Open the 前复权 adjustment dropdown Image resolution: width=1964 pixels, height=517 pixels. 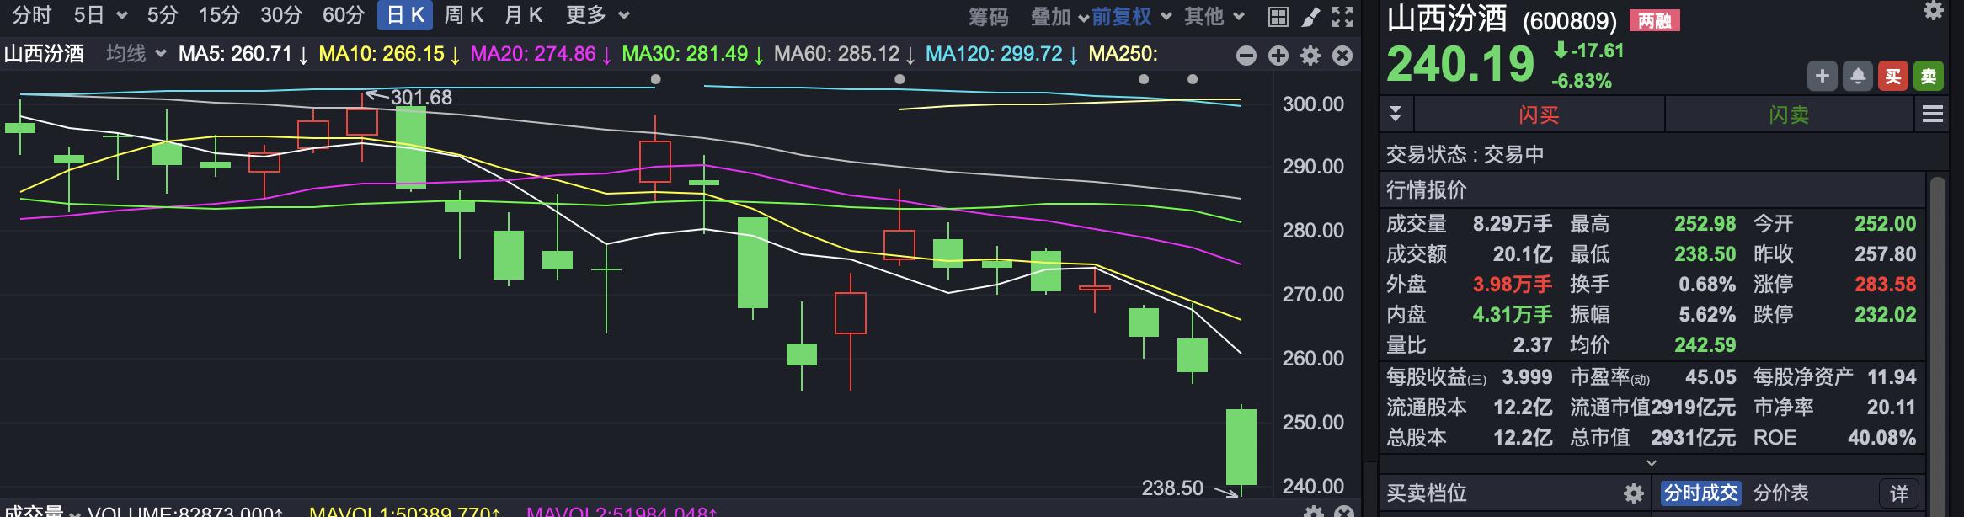click(x=1131, y=16)
